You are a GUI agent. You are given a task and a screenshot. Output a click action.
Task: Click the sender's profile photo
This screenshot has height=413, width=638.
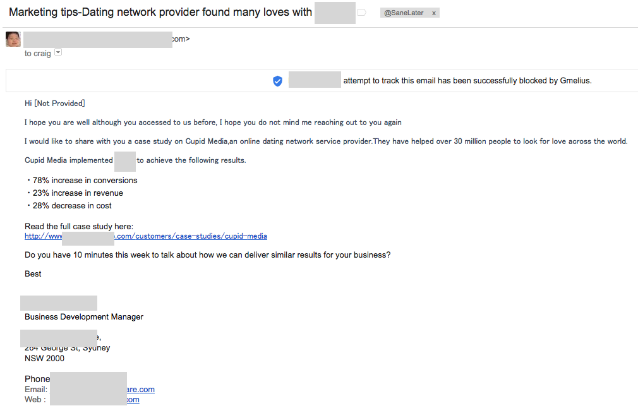(13, 39)
